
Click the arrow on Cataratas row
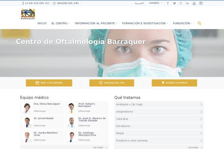point(201,119)
